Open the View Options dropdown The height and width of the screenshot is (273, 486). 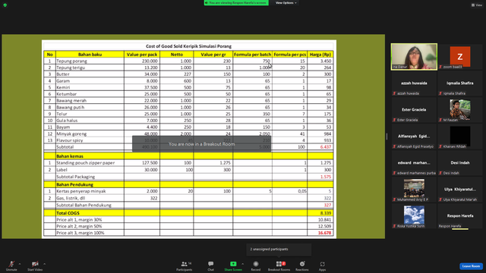tap(286, 3)
